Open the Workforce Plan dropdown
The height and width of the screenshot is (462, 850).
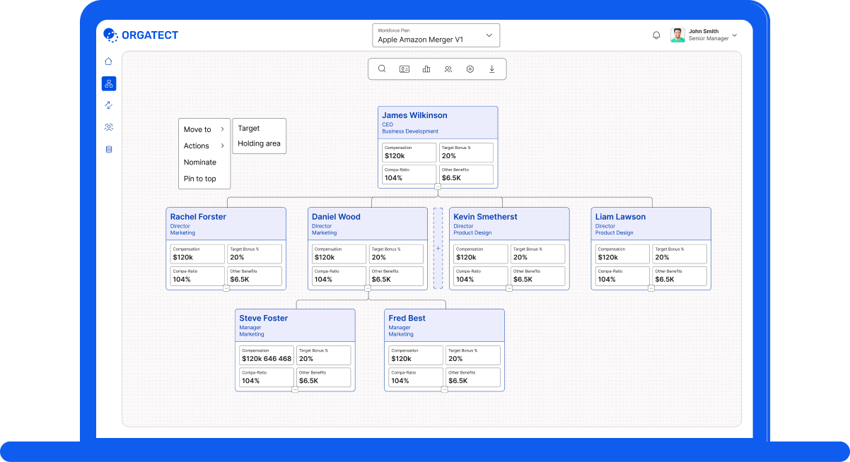[436, 35]
